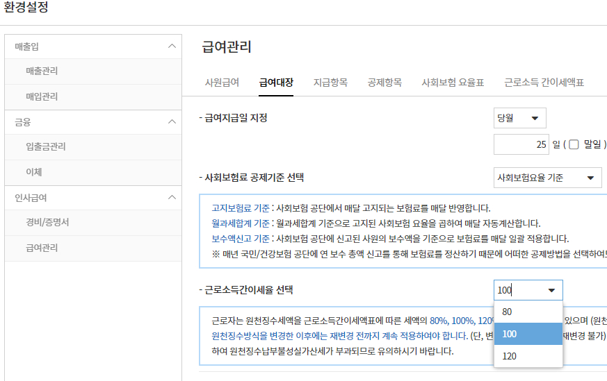Open 경비/증명서 menu item
Viewport: 607px width, 381px height.
pos(47,223)
